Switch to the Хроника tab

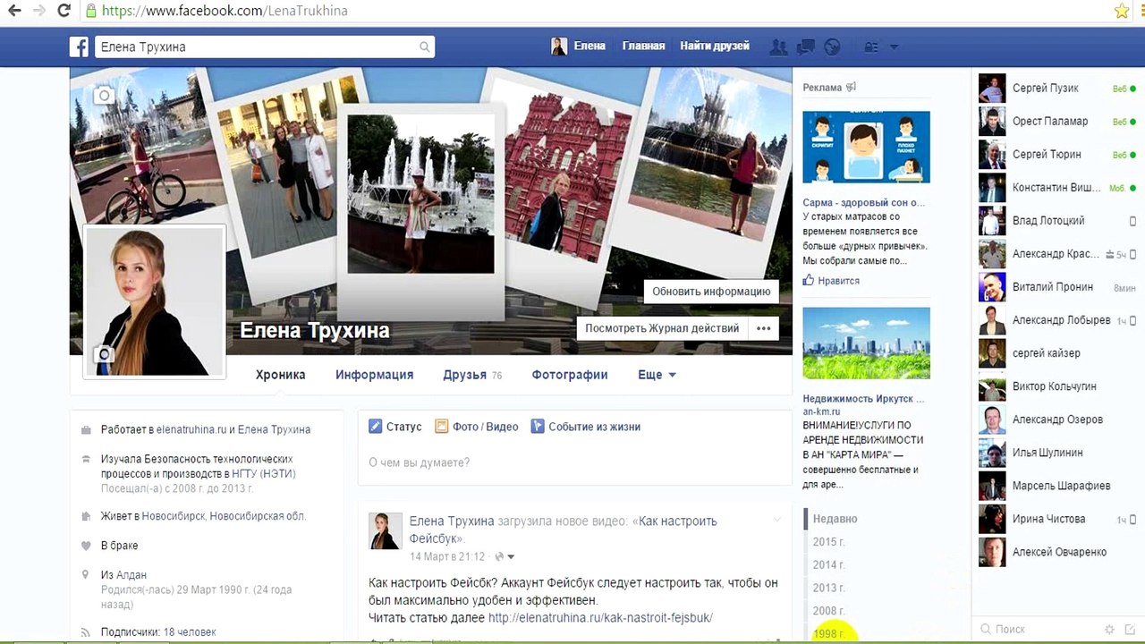coord(280,375)
